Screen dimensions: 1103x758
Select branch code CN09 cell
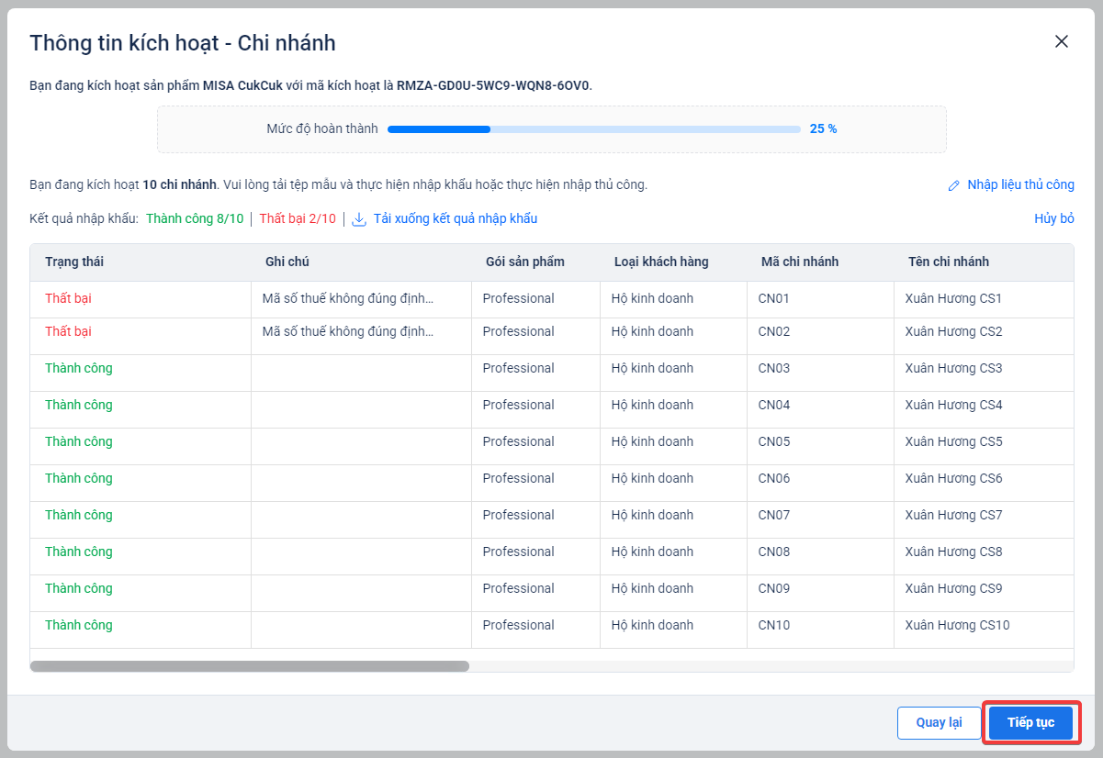pos(773,588)
